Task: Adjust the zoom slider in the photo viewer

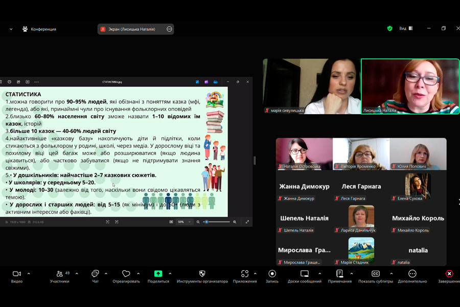Action: pyautogui.click(x=217, y=222)
